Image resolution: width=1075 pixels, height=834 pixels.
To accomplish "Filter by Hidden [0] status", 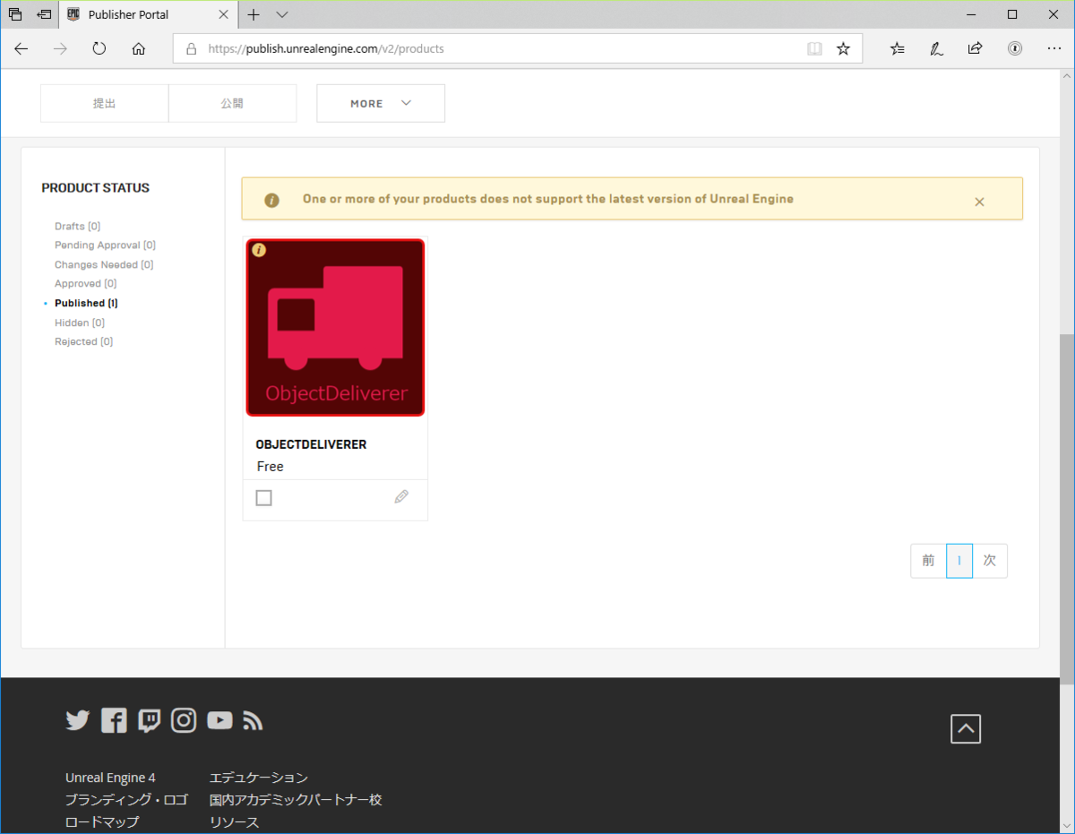I will point(80,322).
